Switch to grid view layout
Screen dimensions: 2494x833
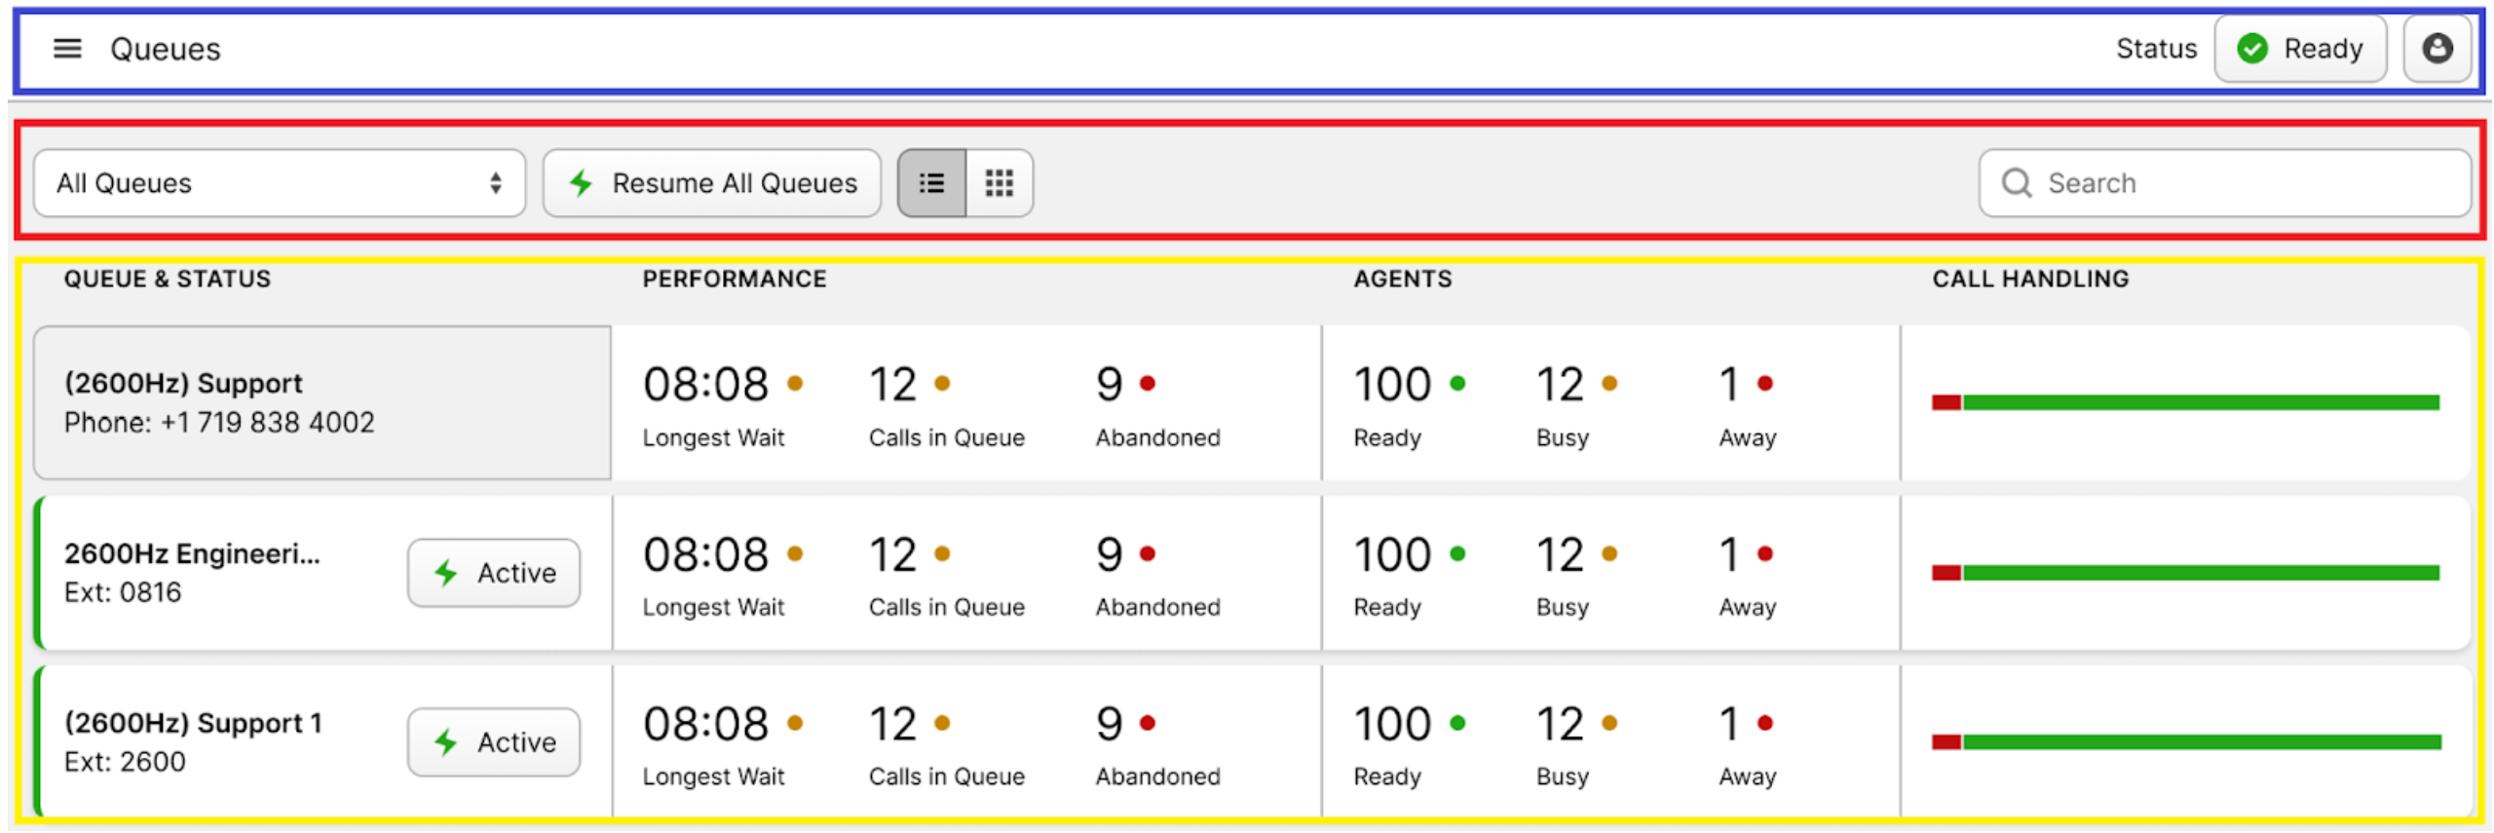(x=999, y=183)
